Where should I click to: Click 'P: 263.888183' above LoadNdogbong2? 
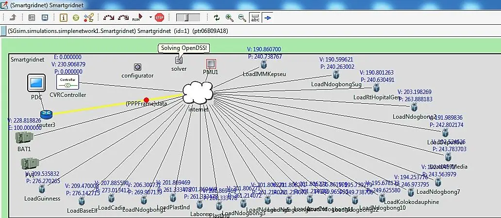415,99
